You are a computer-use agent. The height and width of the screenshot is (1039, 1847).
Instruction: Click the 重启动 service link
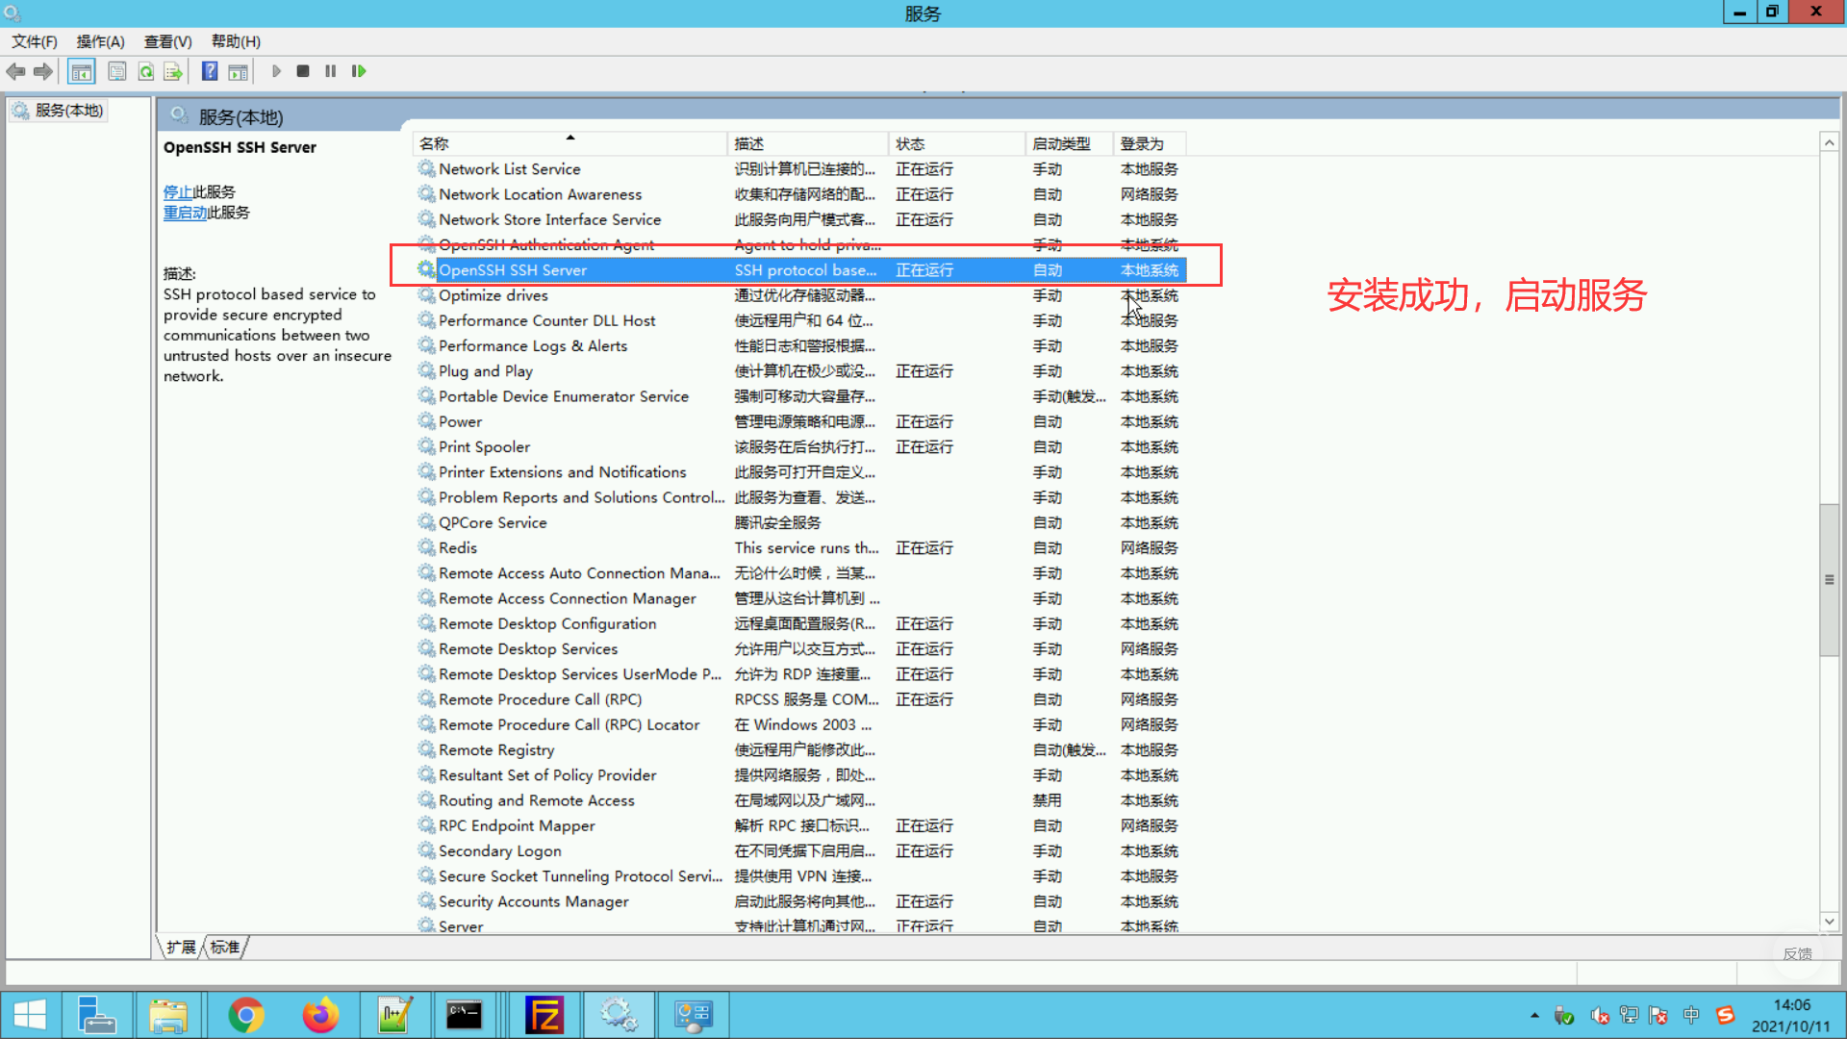click(x=185, y=213)
